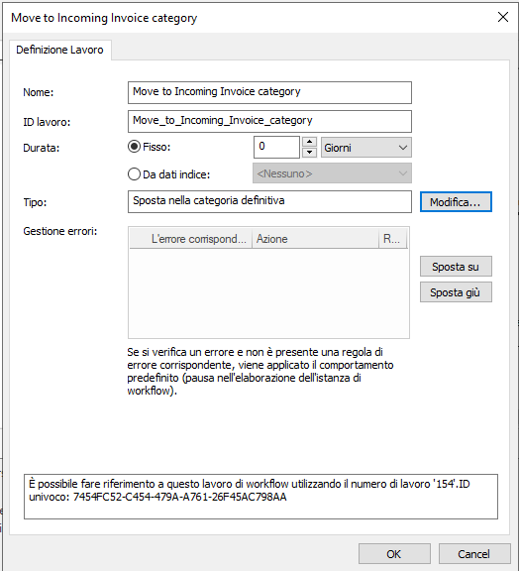Viewport: 519px width, 571px height.
Task: Click the Sposta giù button
Action: coord(456,292)
